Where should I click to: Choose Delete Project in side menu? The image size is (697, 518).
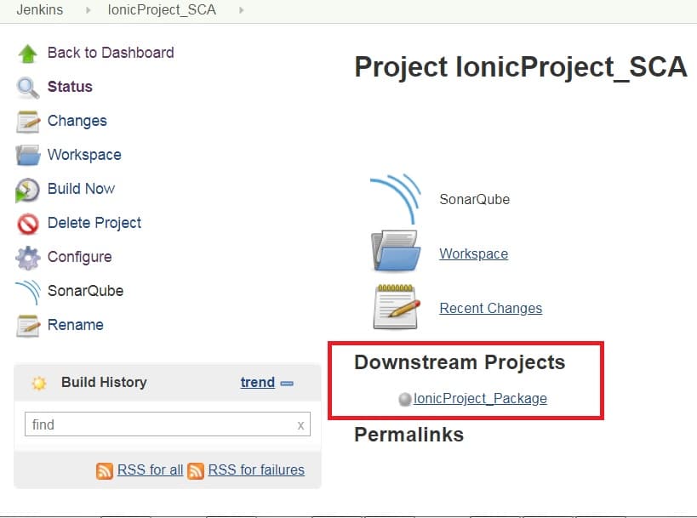(x=94, y=223)
